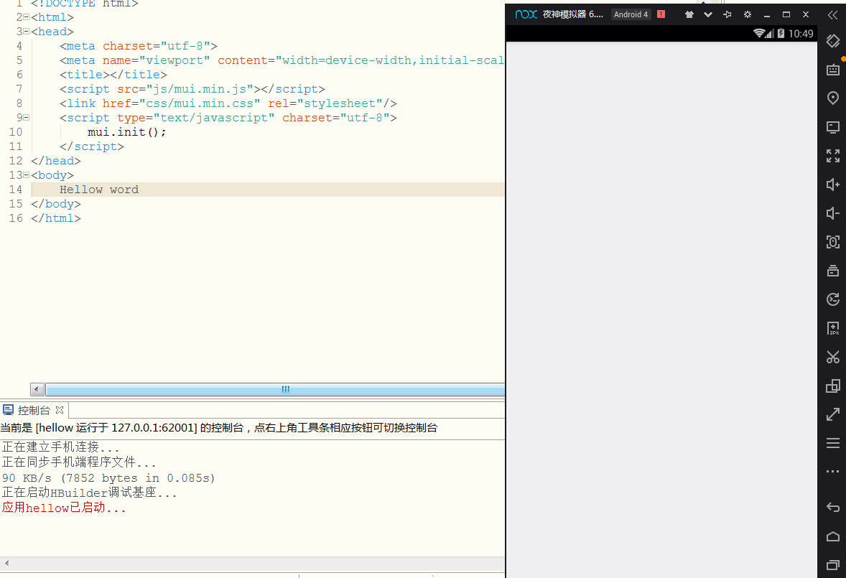The image size is (846, 578).
Task: Take a screenshot with scissors icon
Action: [833, 357]
